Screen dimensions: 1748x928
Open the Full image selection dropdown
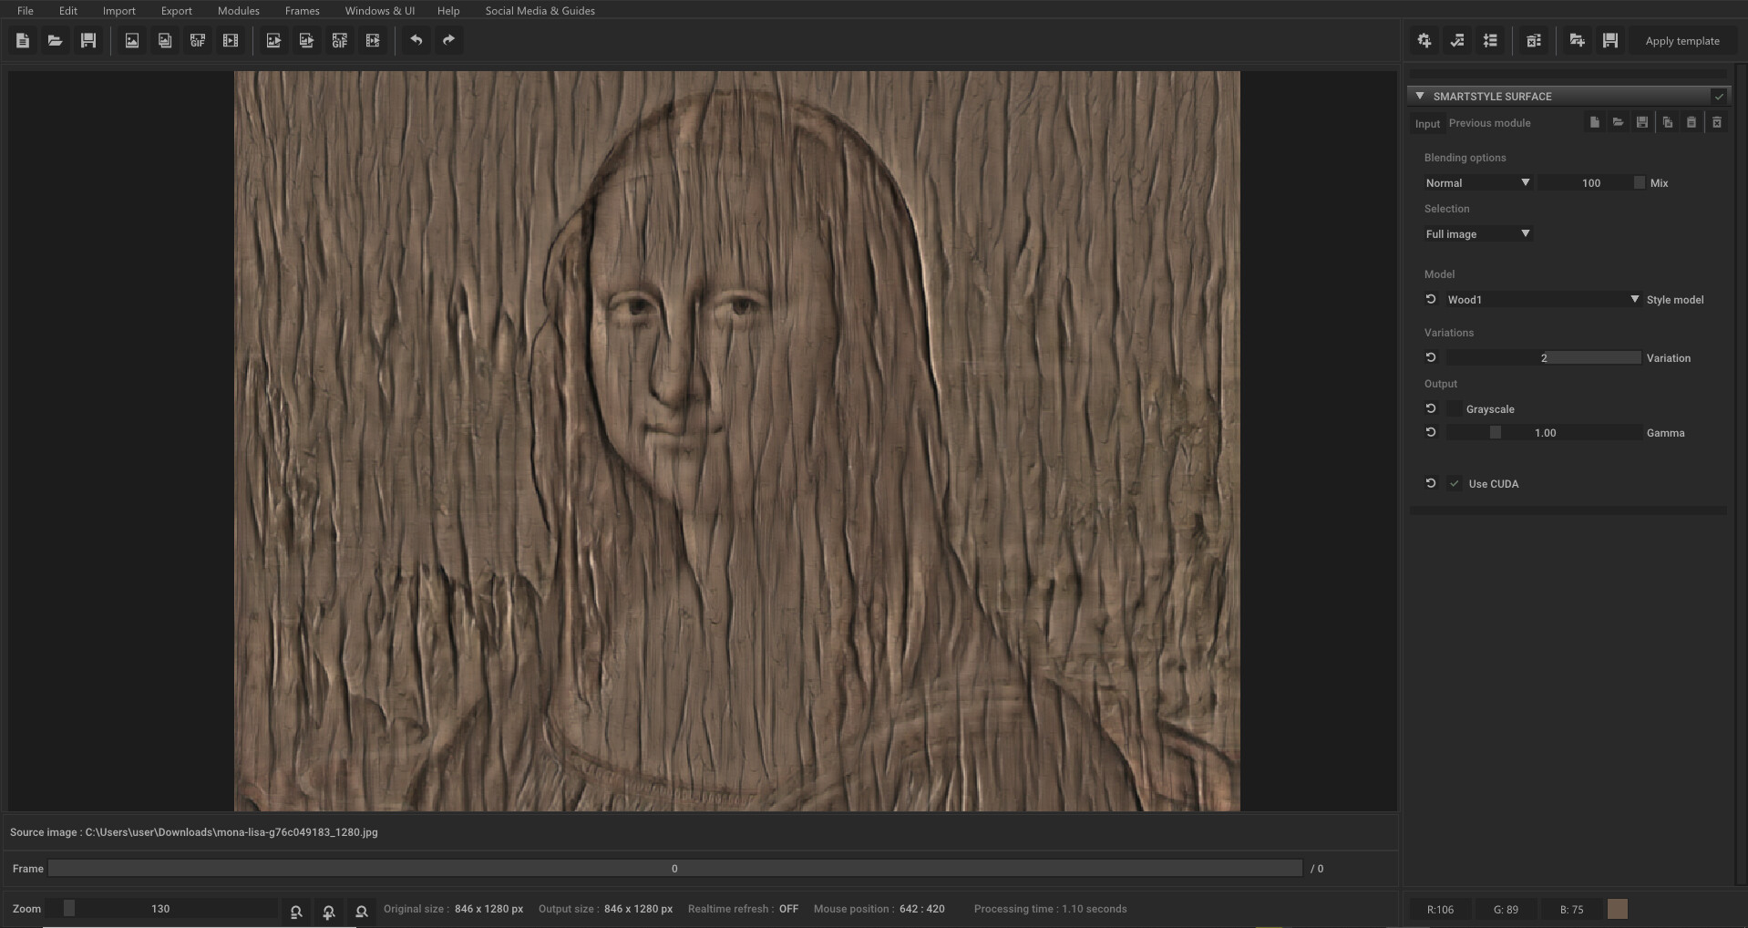(1476, 233)
